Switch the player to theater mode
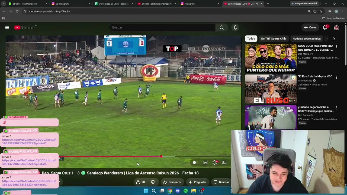Image resolution: width=347 pixels, height=195 pixels. point(224,162)
